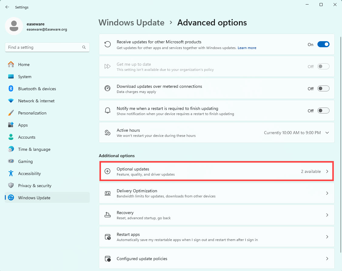
Task: Click the vertical scrollbar on right
Action: click(341, 145)
